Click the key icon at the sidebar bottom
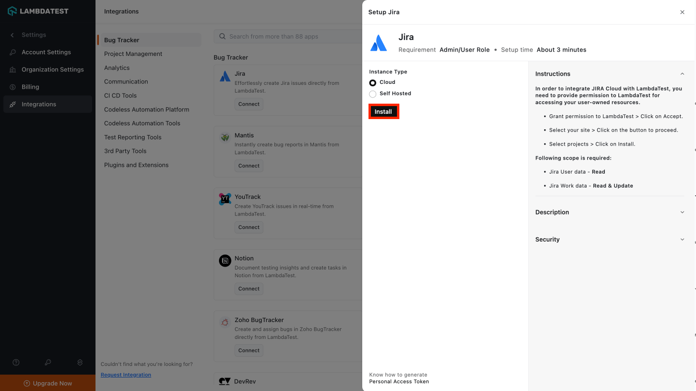 pos(48,362)
